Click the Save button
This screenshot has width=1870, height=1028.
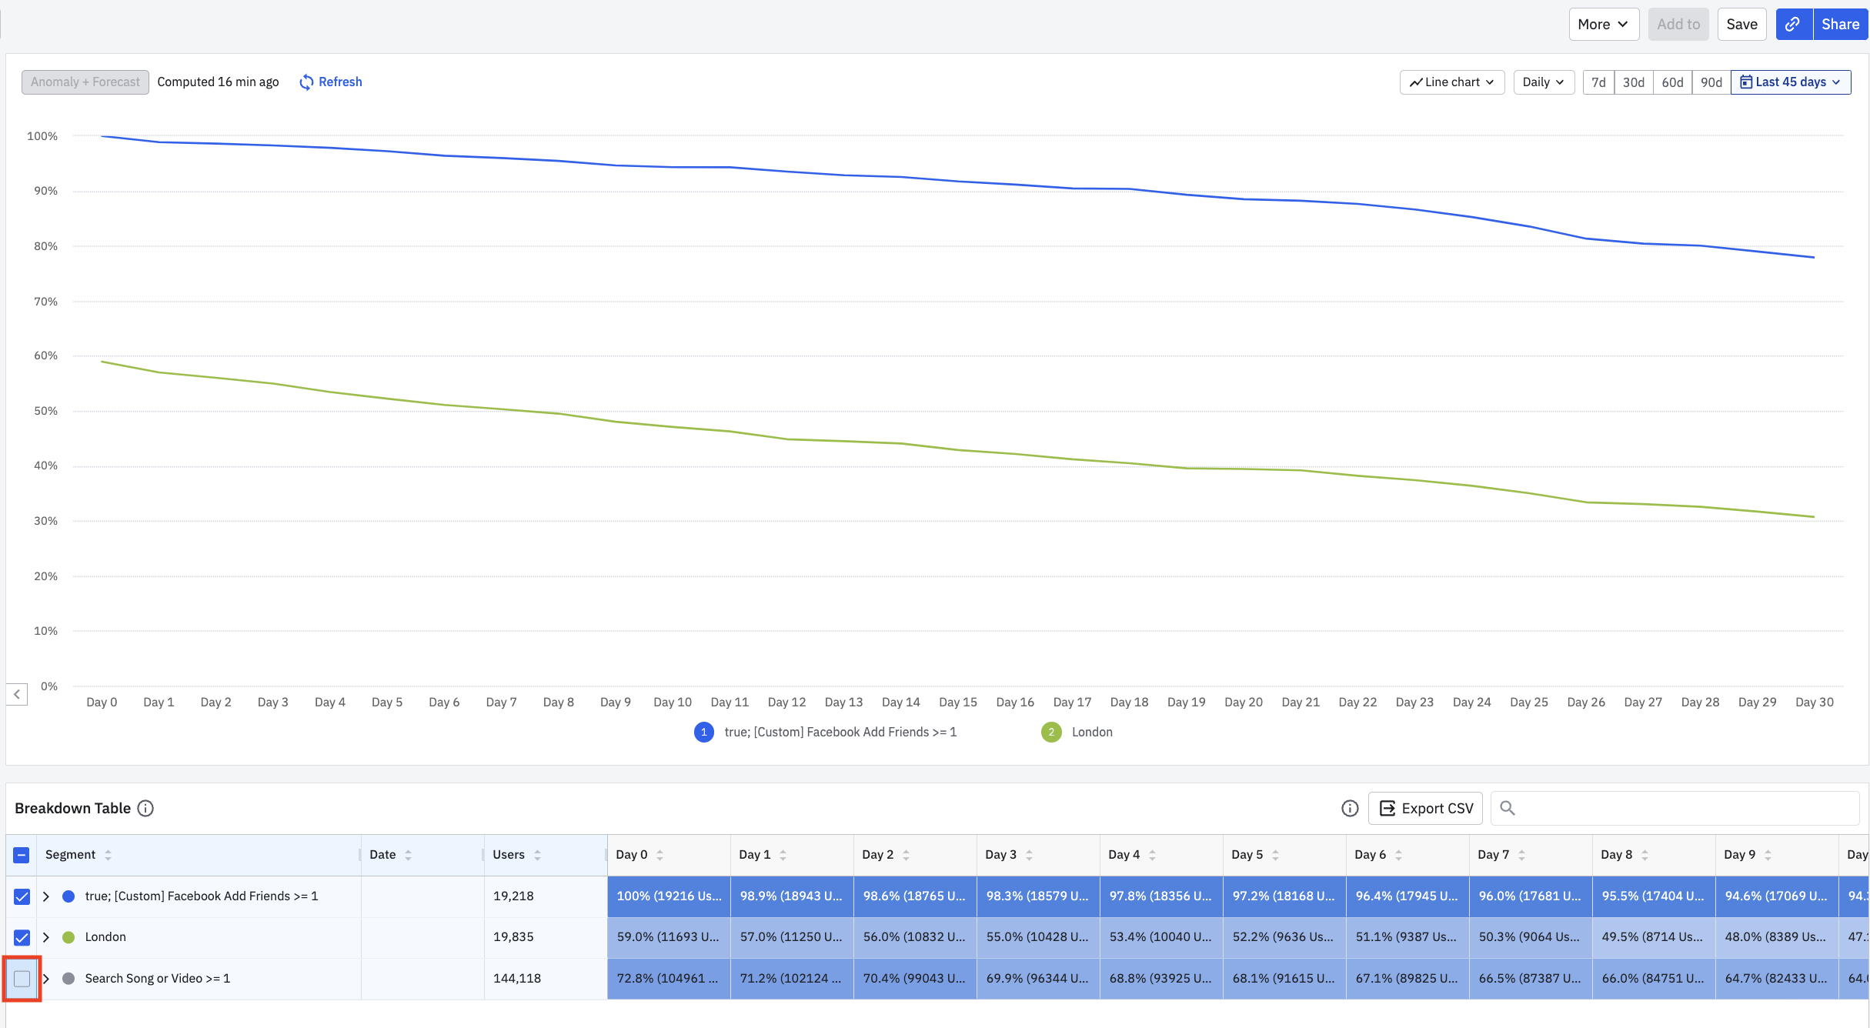click(1741, 24)
